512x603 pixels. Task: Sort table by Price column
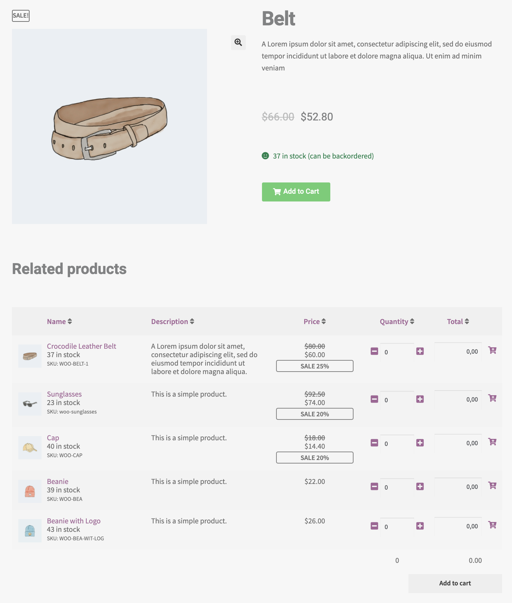click(x=315, y=322)
